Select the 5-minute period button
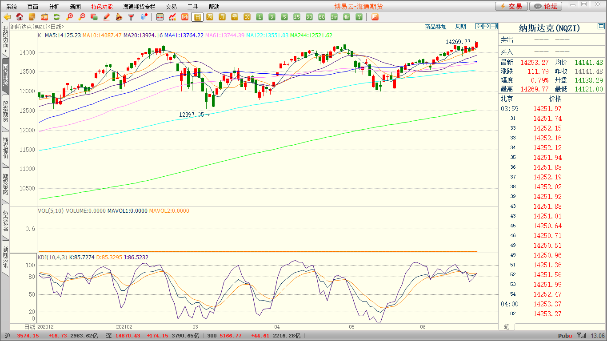Viewport: 607px width, 341px height. point(284,17)
